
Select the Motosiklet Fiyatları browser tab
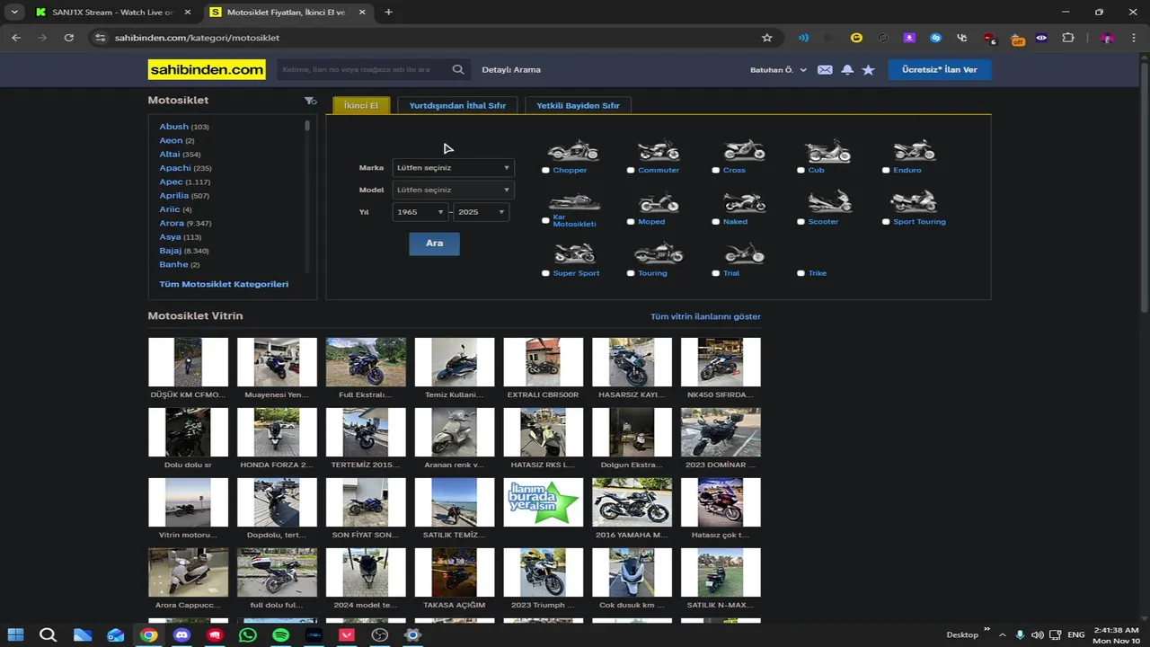click(287, 12)
